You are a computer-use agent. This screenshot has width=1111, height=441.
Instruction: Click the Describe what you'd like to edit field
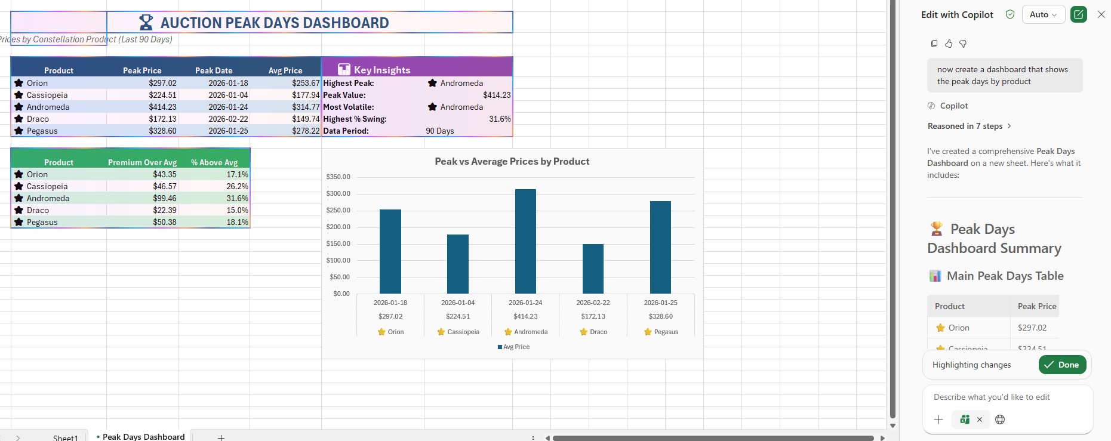point(1007,397)
